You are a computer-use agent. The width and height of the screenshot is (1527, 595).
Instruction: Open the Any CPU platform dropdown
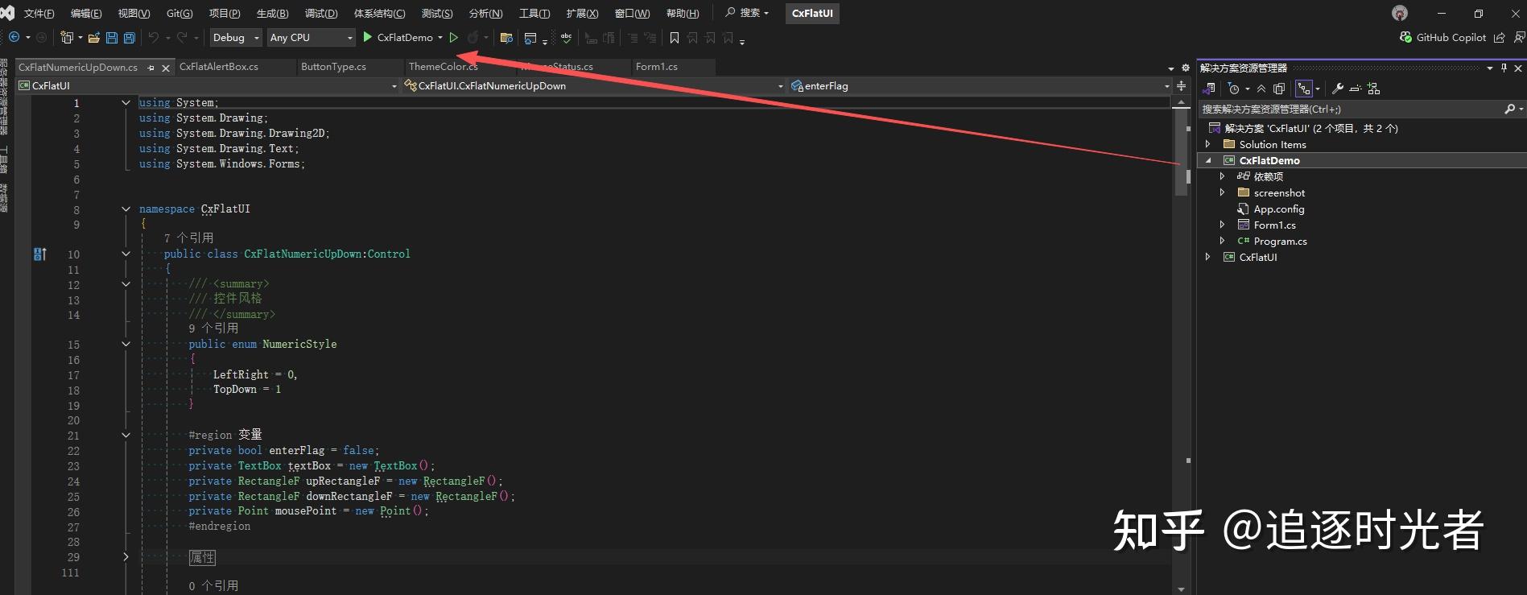click(x=311, y=37)
